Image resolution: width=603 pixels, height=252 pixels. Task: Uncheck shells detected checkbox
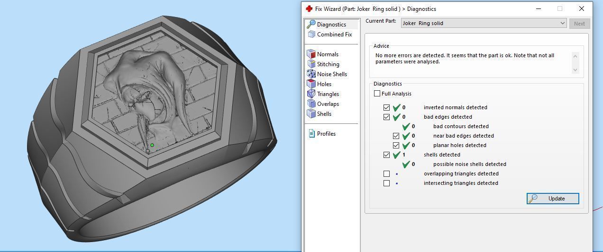coord(386,155)
